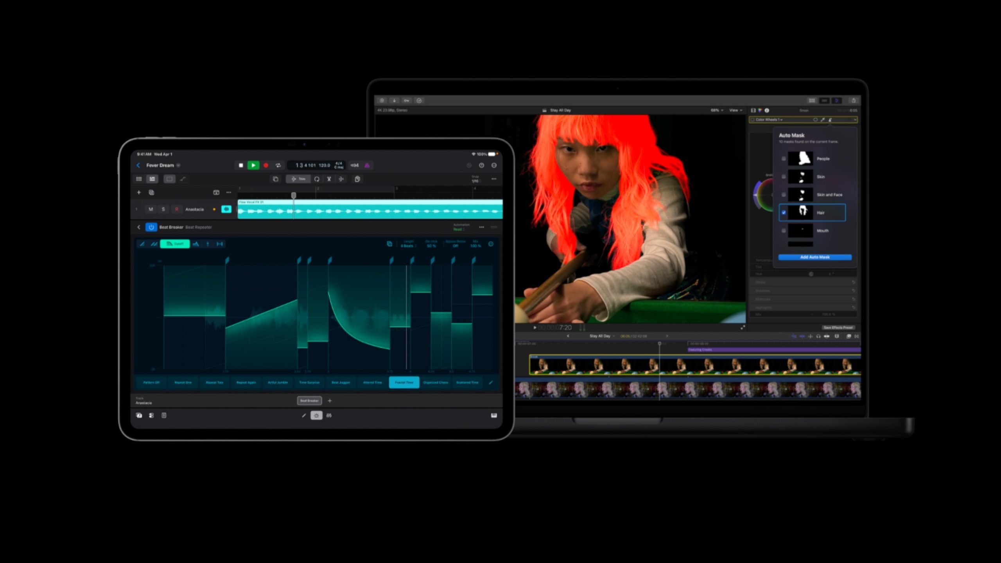Viewport: 1001px width, 563px height.
Task: Duplicate the track with the plus-square icon
Action: click(152, 192)
